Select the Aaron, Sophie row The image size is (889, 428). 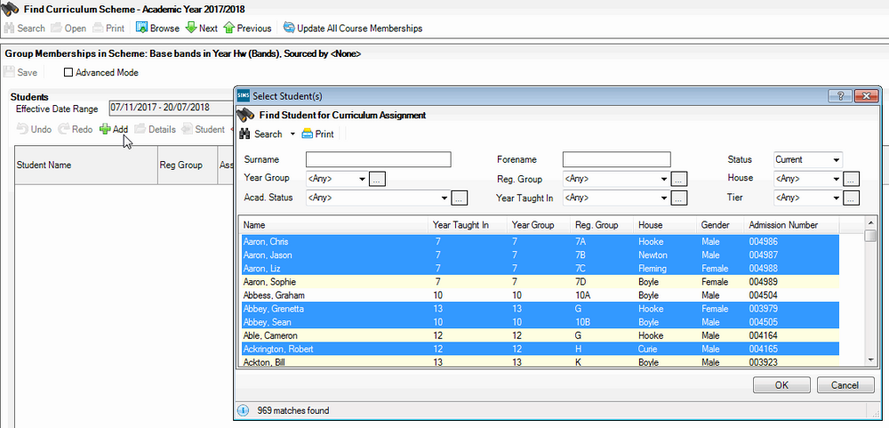[x=540, y=282]
